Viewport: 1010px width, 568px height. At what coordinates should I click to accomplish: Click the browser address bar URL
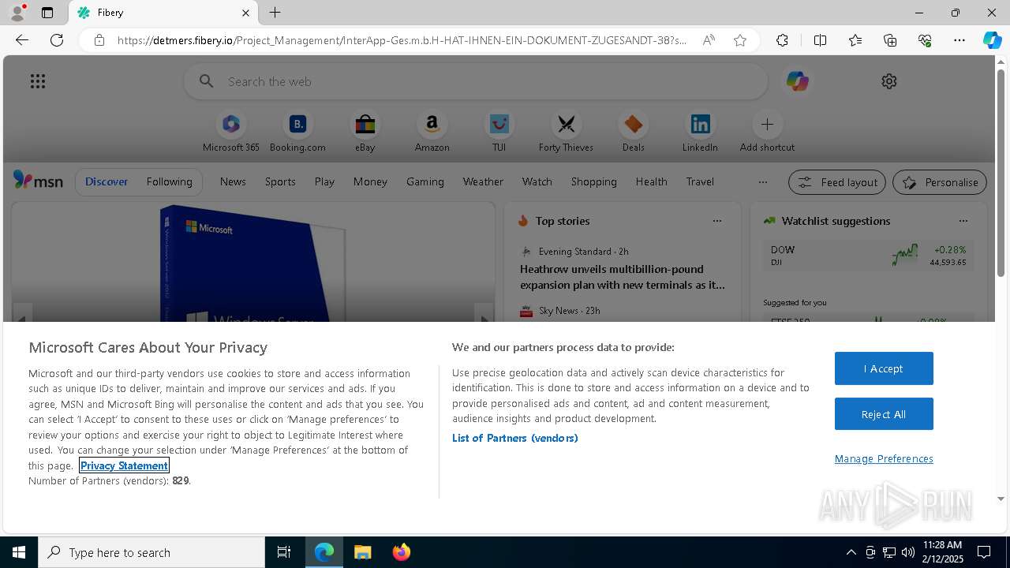click(x=402, y=40)
